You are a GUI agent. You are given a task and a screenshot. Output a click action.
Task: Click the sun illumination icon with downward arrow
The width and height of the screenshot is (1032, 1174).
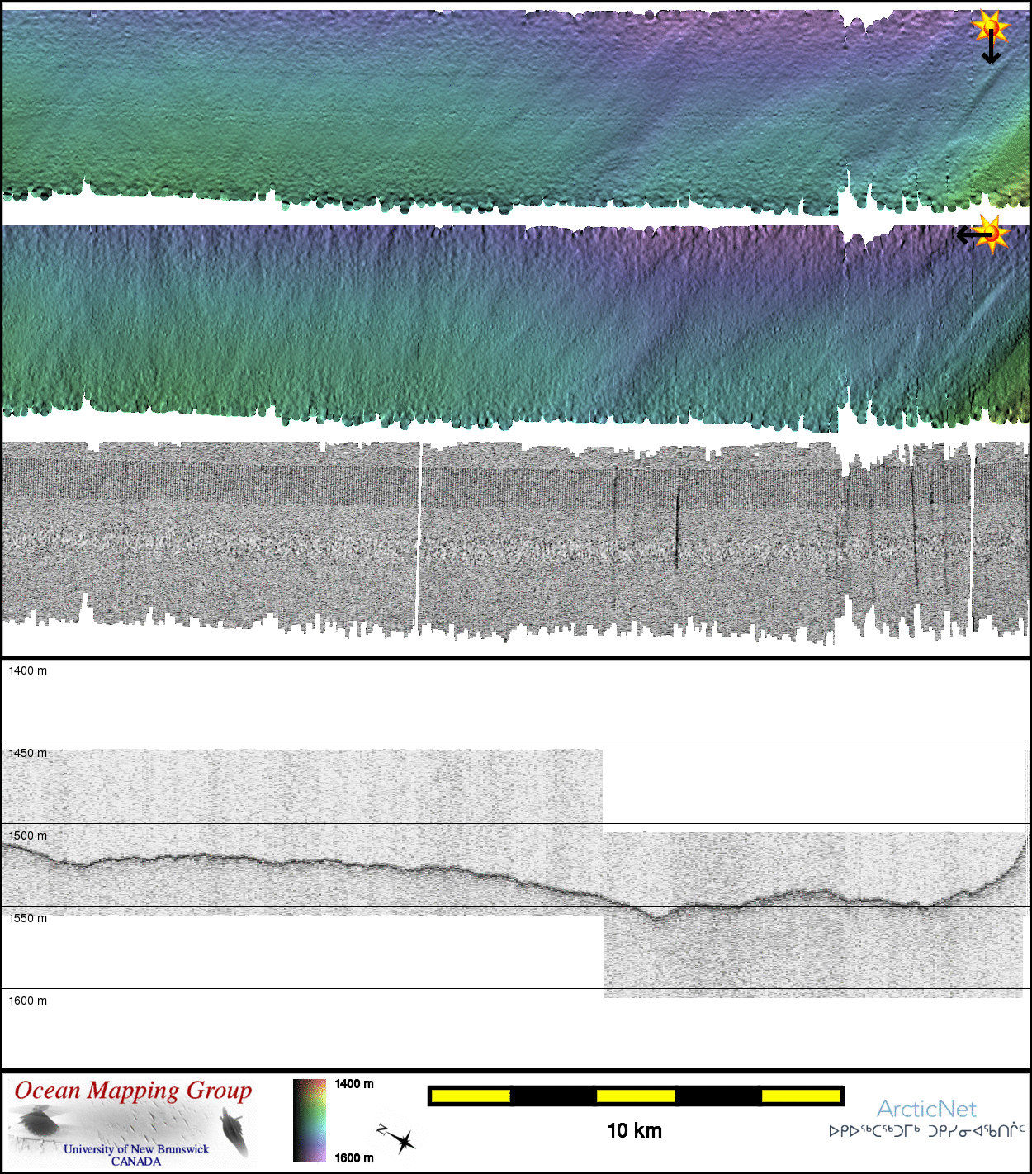(x=990, y=26)
